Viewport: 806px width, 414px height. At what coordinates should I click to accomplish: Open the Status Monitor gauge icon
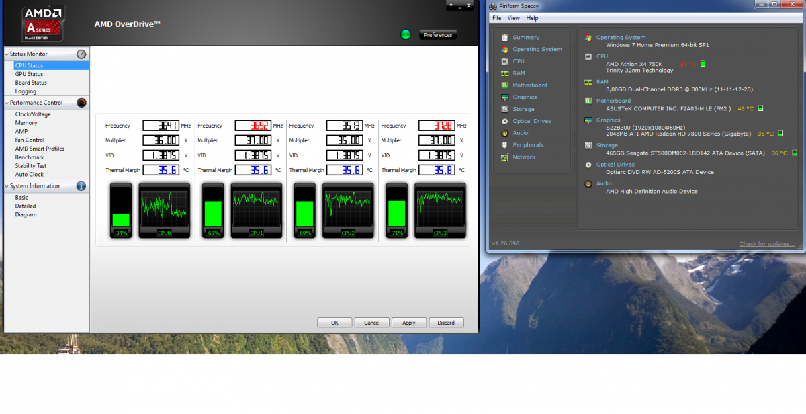point(81,54)
